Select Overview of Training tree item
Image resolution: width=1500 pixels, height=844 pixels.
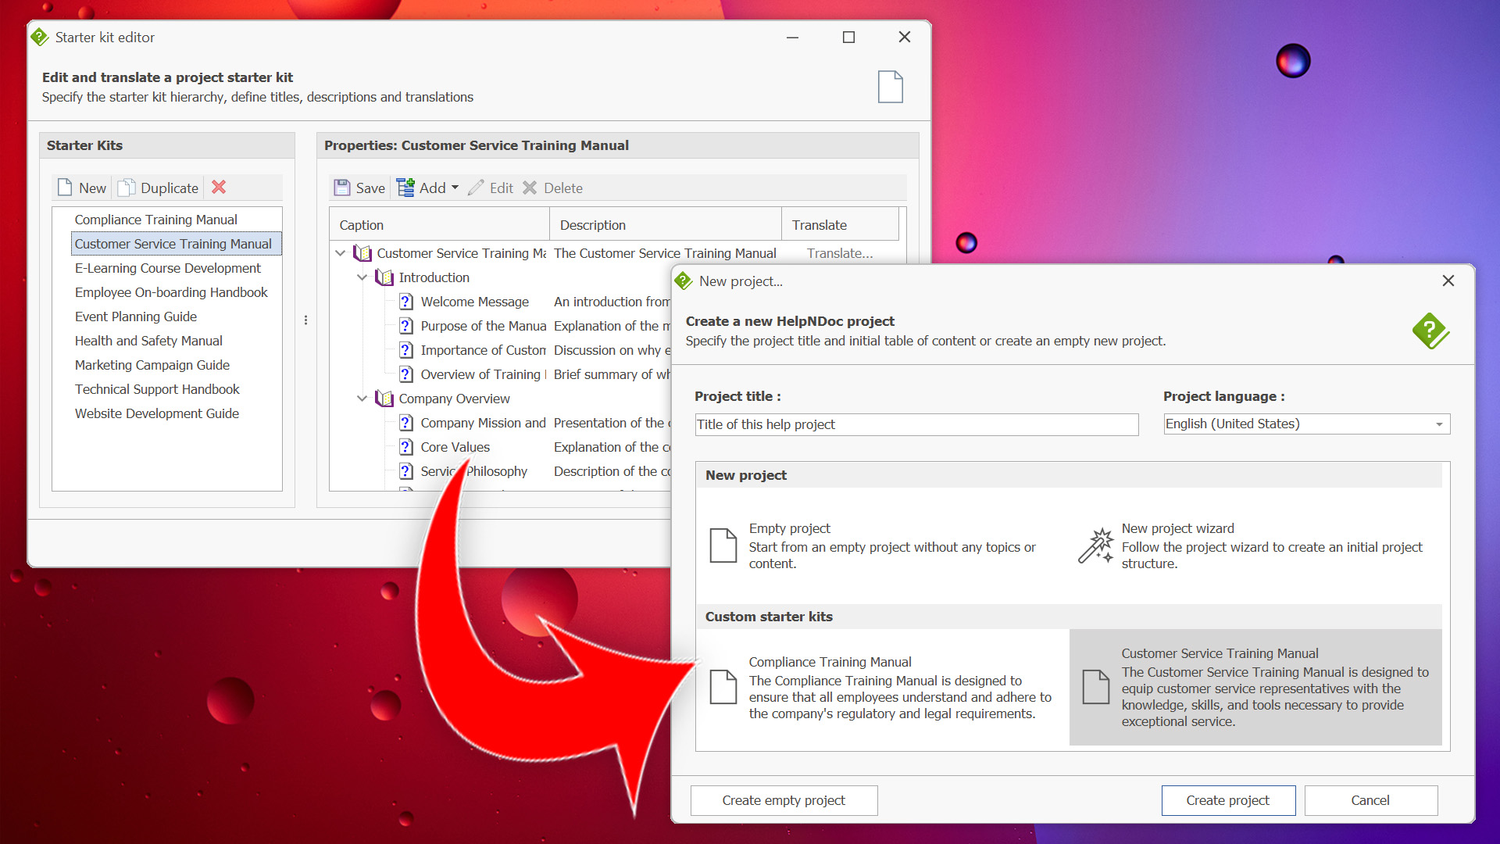pos(483,374)
